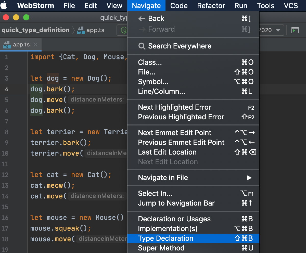Open the Refactor menu
Viewport: 306px width, 253px height.
(x=211, y=6)
